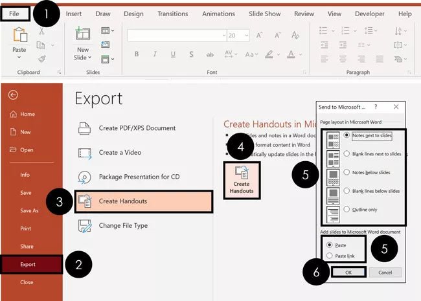Apply Text Shadow formatting
421x301 pixels.
point(191,54)
